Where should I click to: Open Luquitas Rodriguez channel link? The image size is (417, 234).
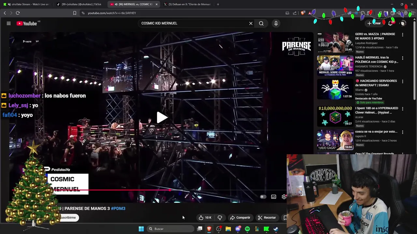coord(367,43)
